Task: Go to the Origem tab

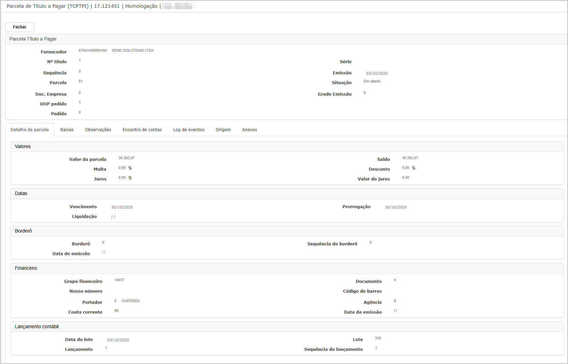Action: pos(223,130)
